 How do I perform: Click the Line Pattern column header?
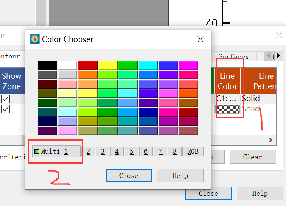(259, 81)
